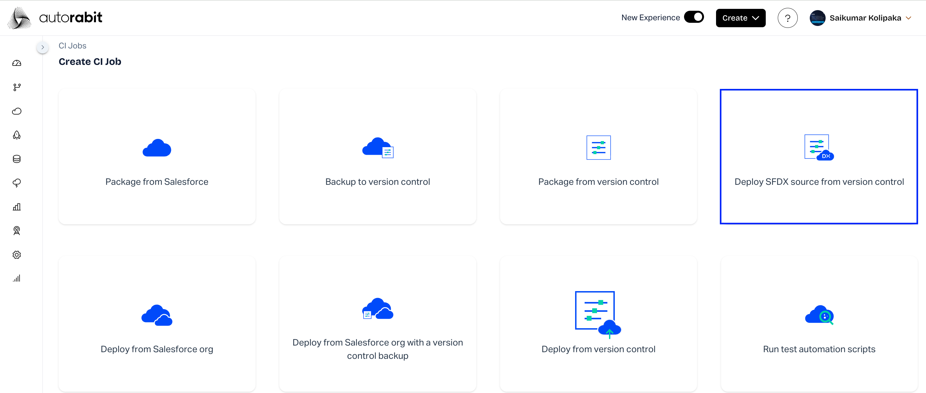Screen dimensions: 926x393
Task: Open the rocket deployment sidebar icon
Action: click(16, 135)
